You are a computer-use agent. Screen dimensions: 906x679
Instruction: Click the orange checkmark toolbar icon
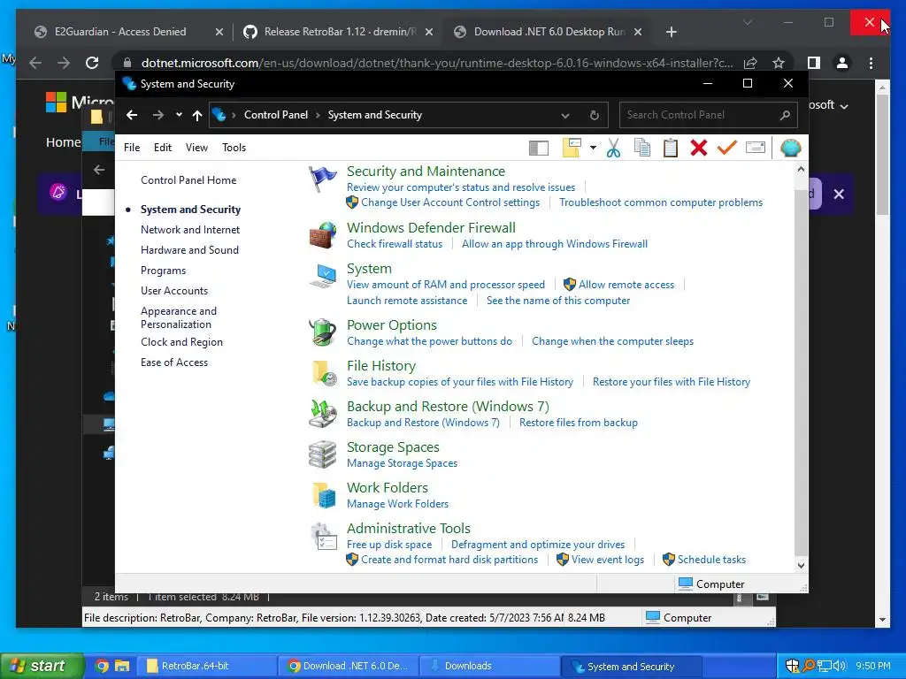727,148
